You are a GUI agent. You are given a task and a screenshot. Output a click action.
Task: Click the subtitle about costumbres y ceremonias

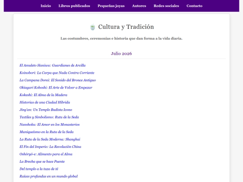click(x=121, y=38)
